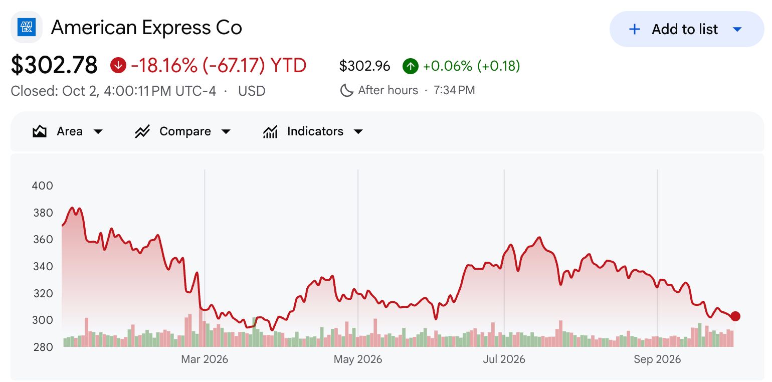Click the Jul 2026 axis label
The width and height of the screenshot is (772, 382).
click(x=504, y=359)
